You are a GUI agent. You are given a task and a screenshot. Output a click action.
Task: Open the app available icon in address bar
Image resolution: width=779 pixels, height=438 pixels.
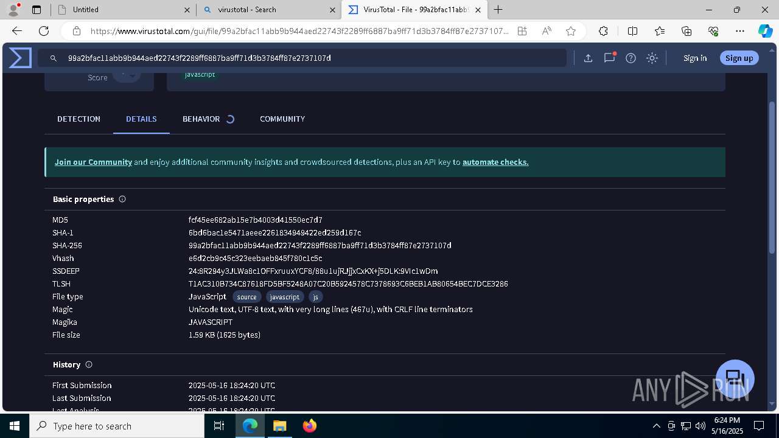click(522, 31)
